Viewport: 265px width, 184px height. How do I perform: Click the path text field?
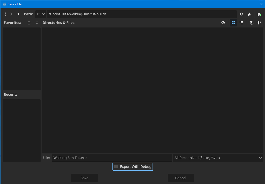point(142,14)
